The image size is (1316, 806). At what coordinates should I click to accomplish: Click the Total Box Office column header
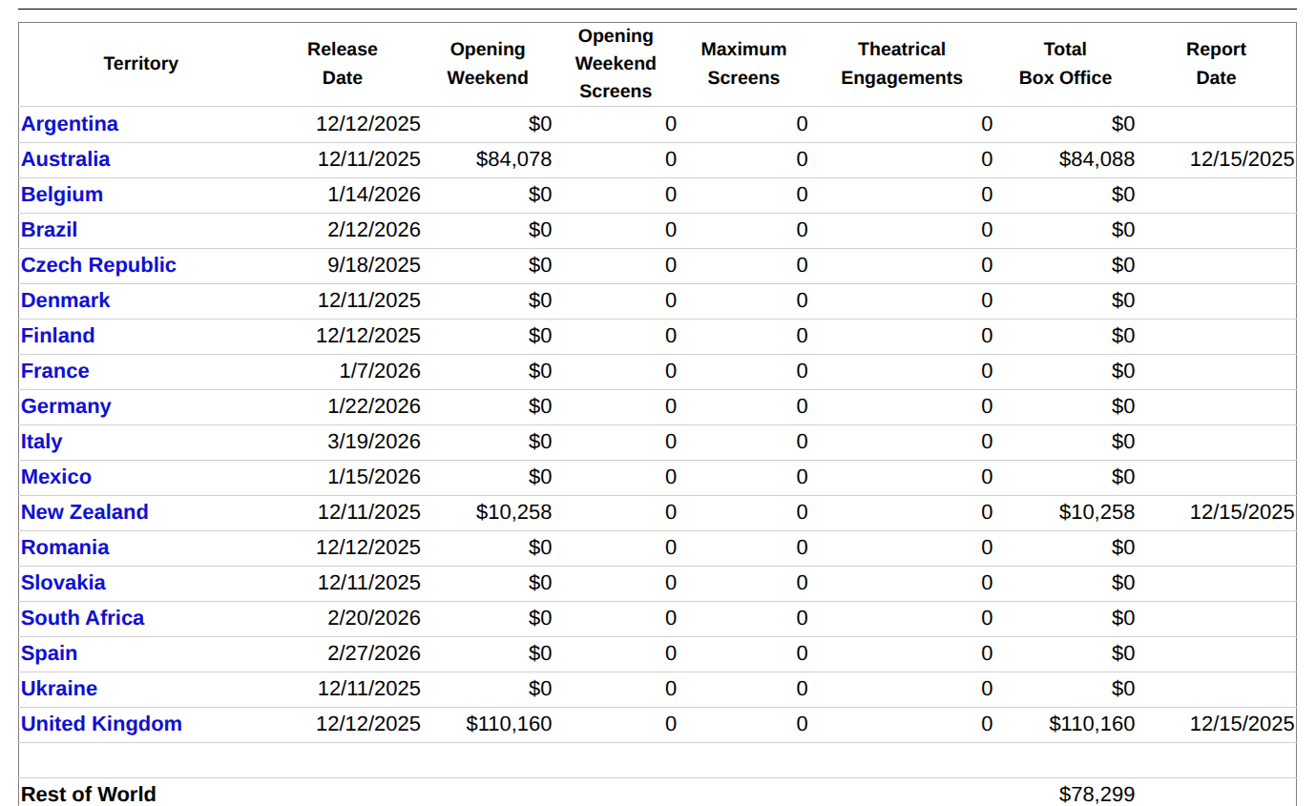point(1065,64)
